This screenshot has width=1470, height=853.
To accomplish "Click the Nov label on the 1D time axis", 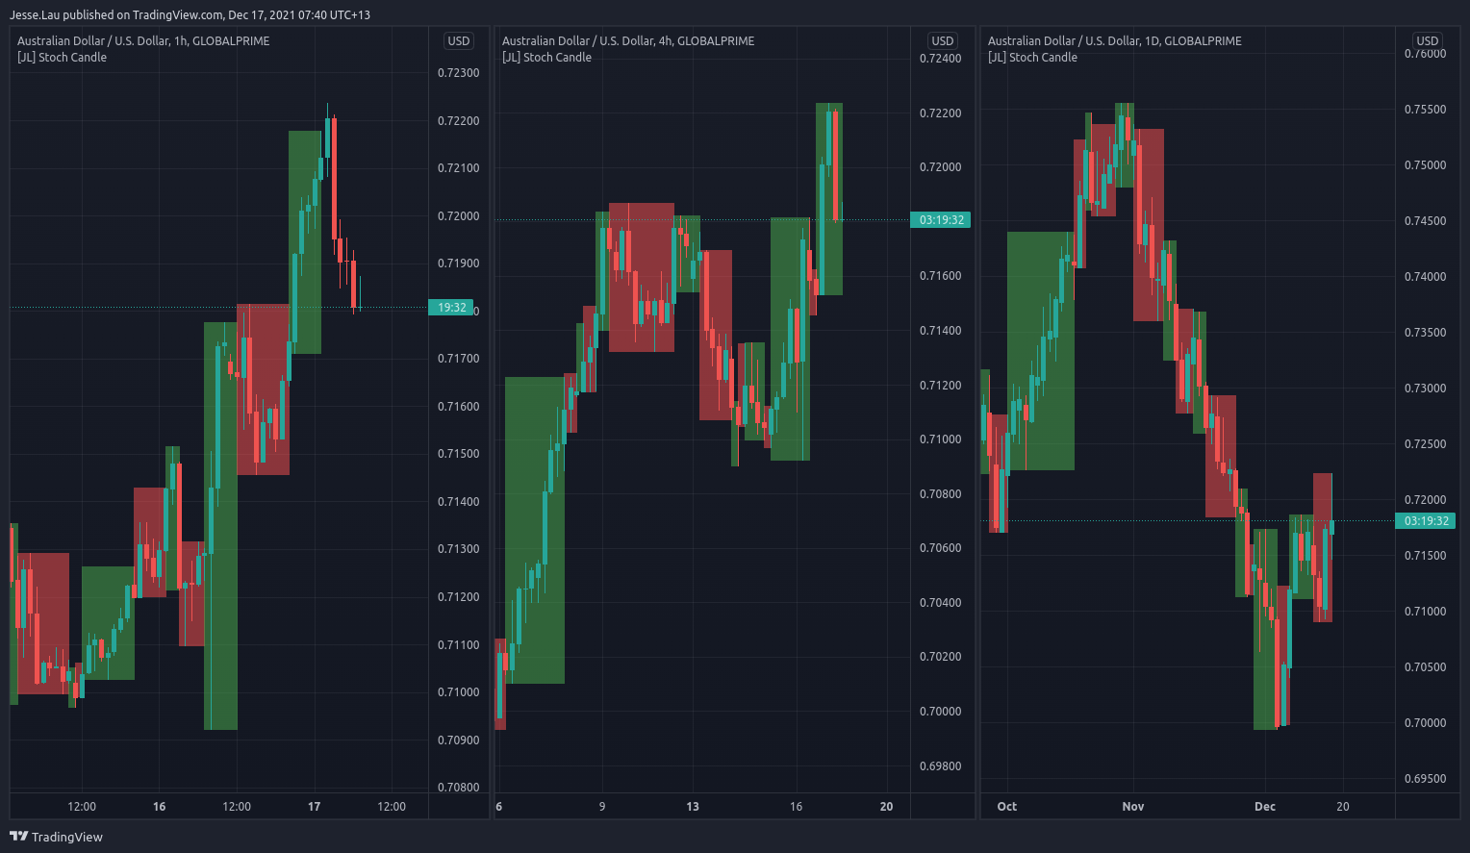I will [1133, 807].
